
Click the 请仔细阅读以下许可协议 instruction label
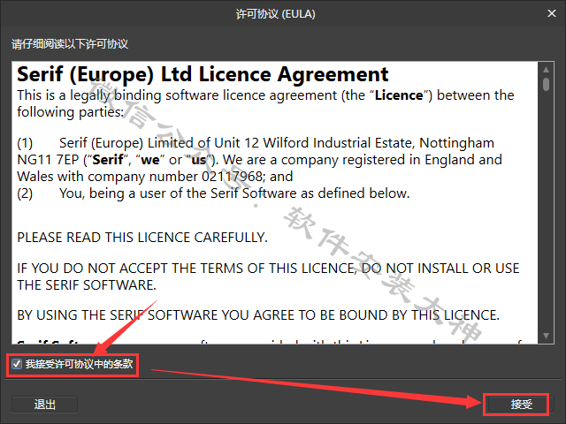pos(70,44)
